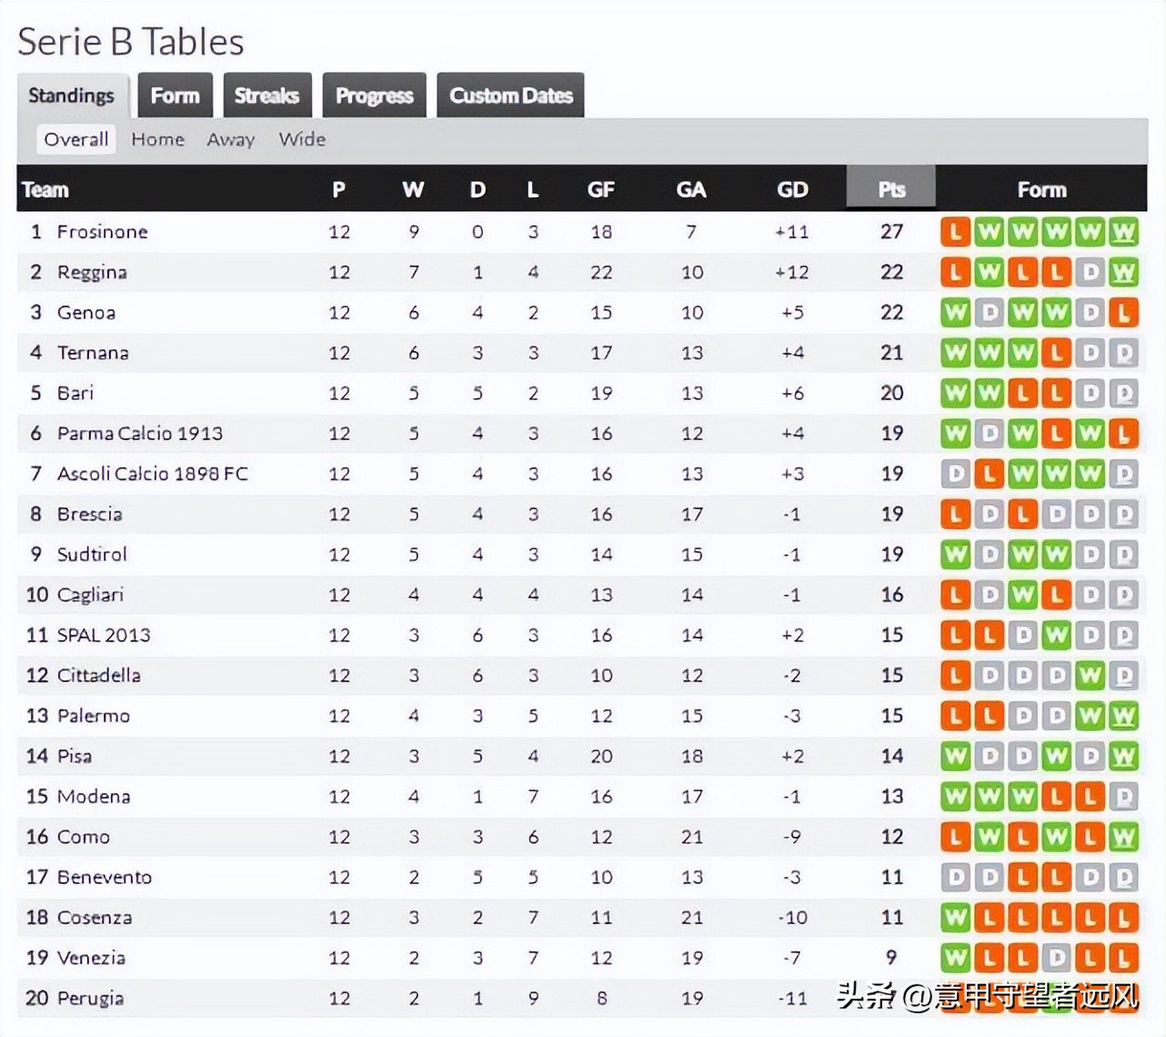Viewport: 1166px width, 1037px height.
Task: Click Benevento's first grey D form icon
Action: 955,877
